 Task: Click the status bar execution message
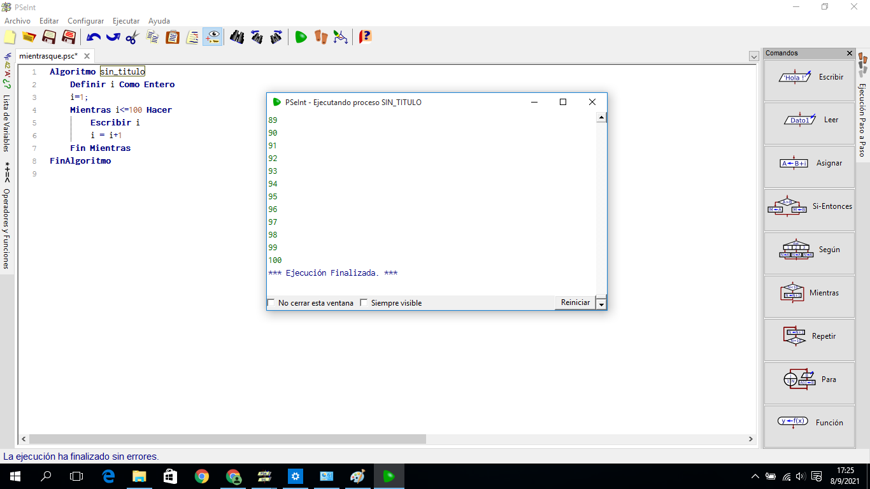point(81,457)
